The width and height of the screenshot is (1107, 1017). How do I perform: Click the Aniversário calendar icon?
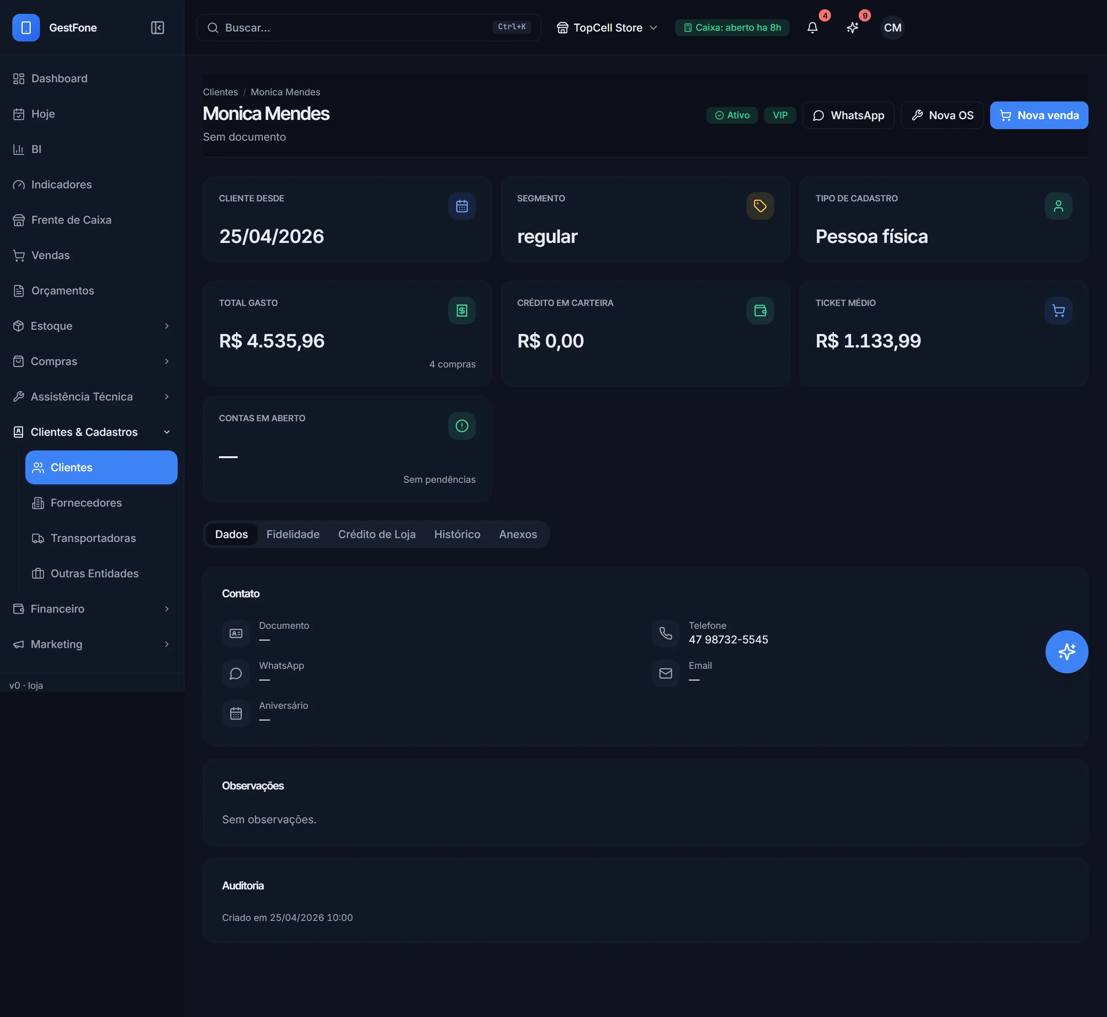(236, 714)
